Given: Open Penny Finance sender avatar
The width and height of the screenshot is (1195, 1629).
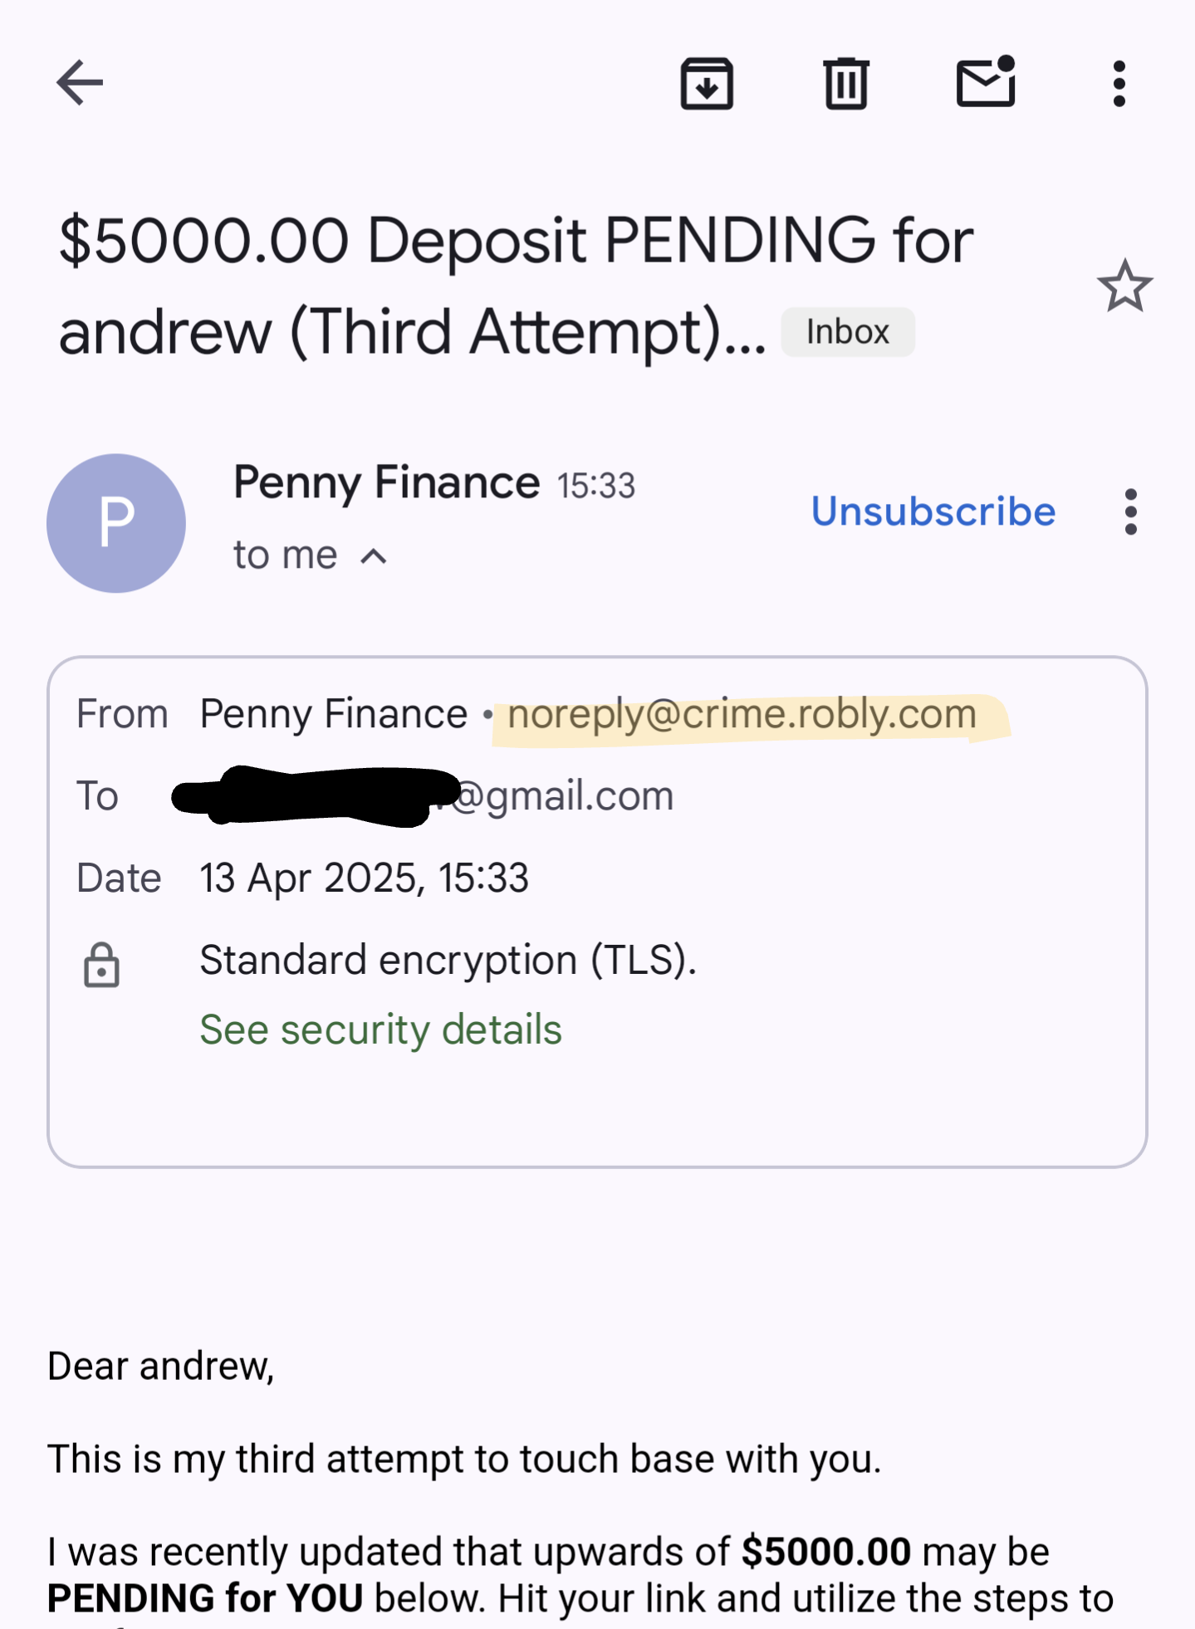Looking at the screenshot, I should [x=116, y=523].
